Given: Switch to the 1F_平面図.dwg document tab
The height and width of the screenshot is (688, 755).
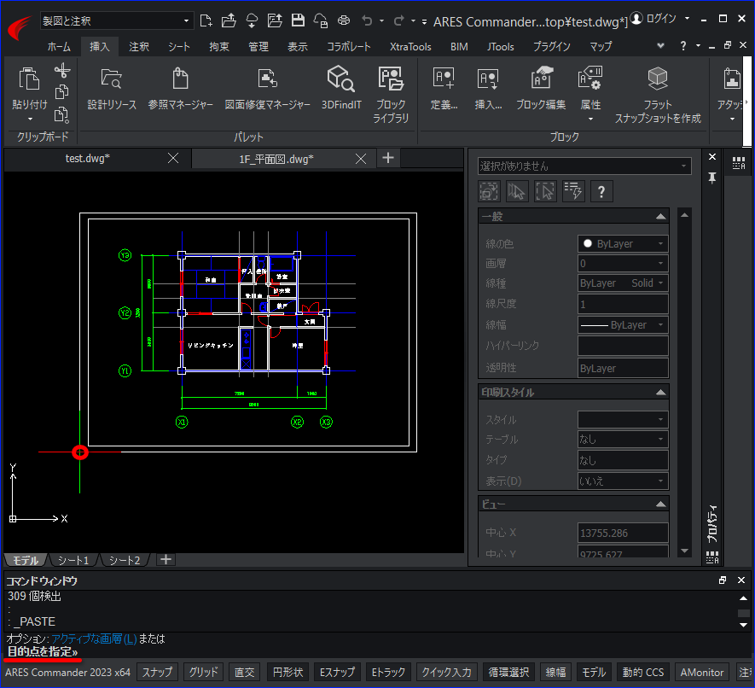Looking at the screenshot, I should click(276, 159).
